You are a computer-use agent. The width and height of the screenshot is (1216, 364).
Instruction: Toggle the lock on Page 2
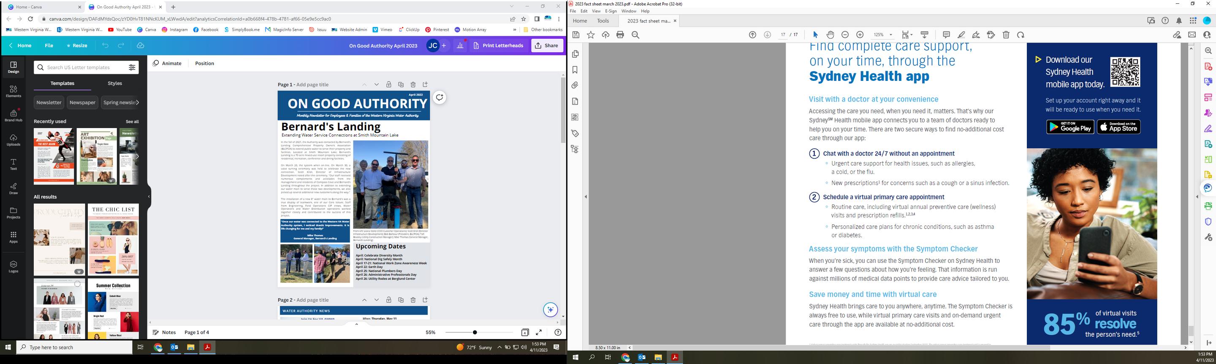[x=388, y=300]
